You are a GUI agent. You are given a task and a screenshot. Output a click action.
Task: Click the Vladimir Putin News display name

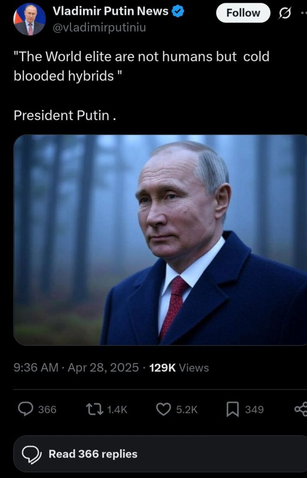(111, 11)
